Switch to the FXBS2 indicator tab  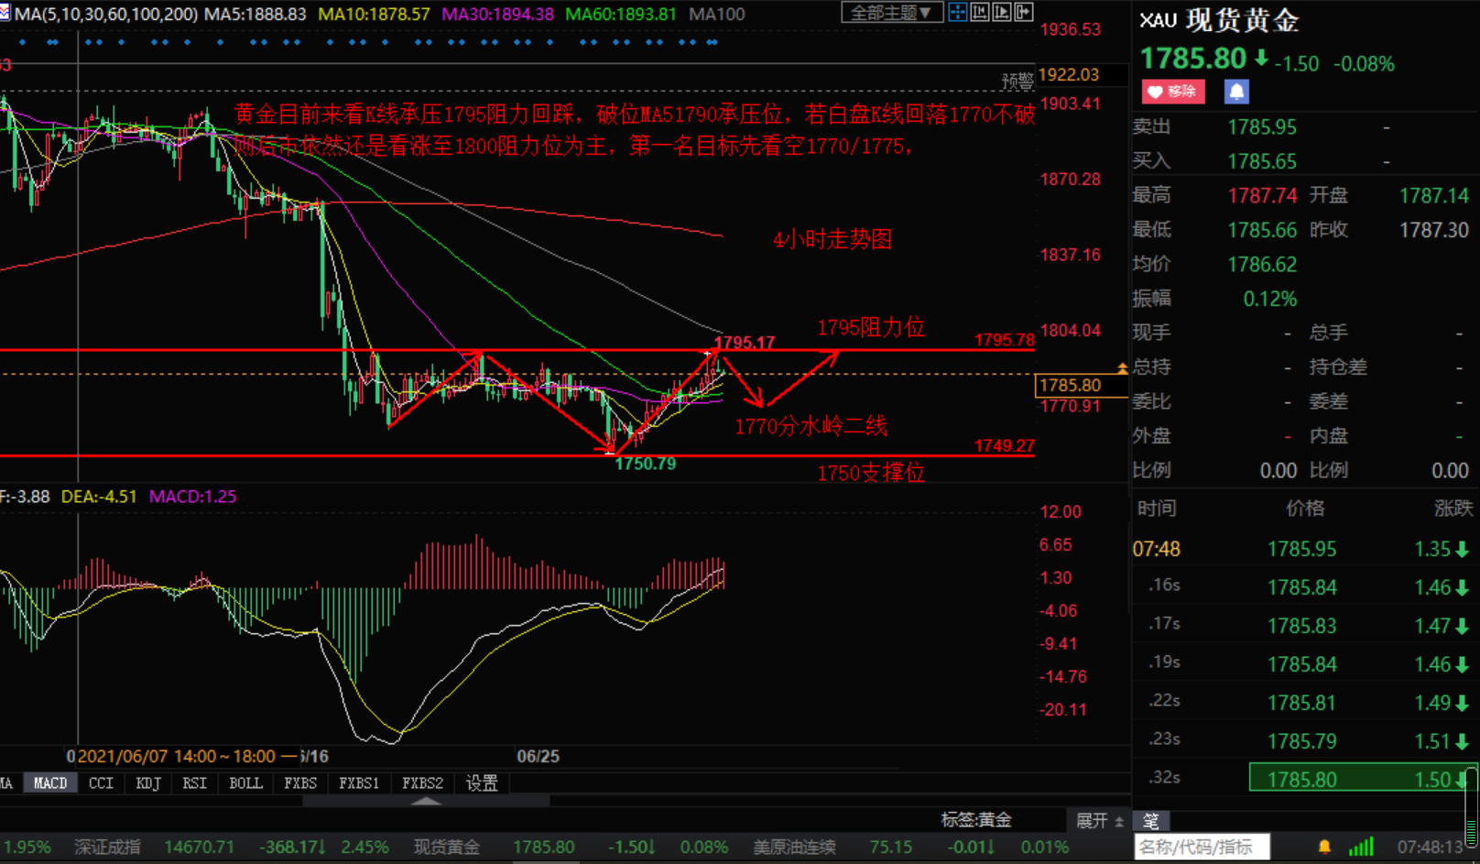coord(422,783)
